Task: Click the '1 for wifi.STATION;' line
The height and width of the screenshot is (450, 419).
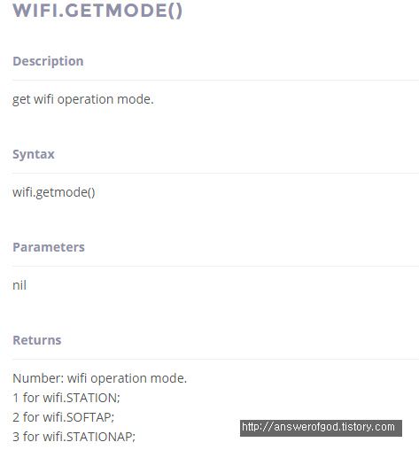Action: (x=66, y=398)
